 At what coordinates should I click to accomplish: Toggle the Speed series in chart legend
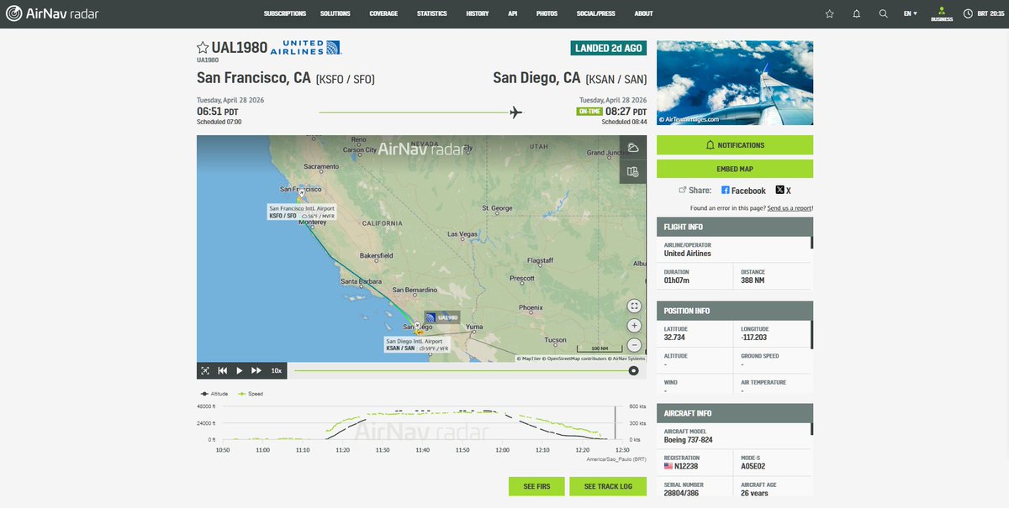pos(251,393)
